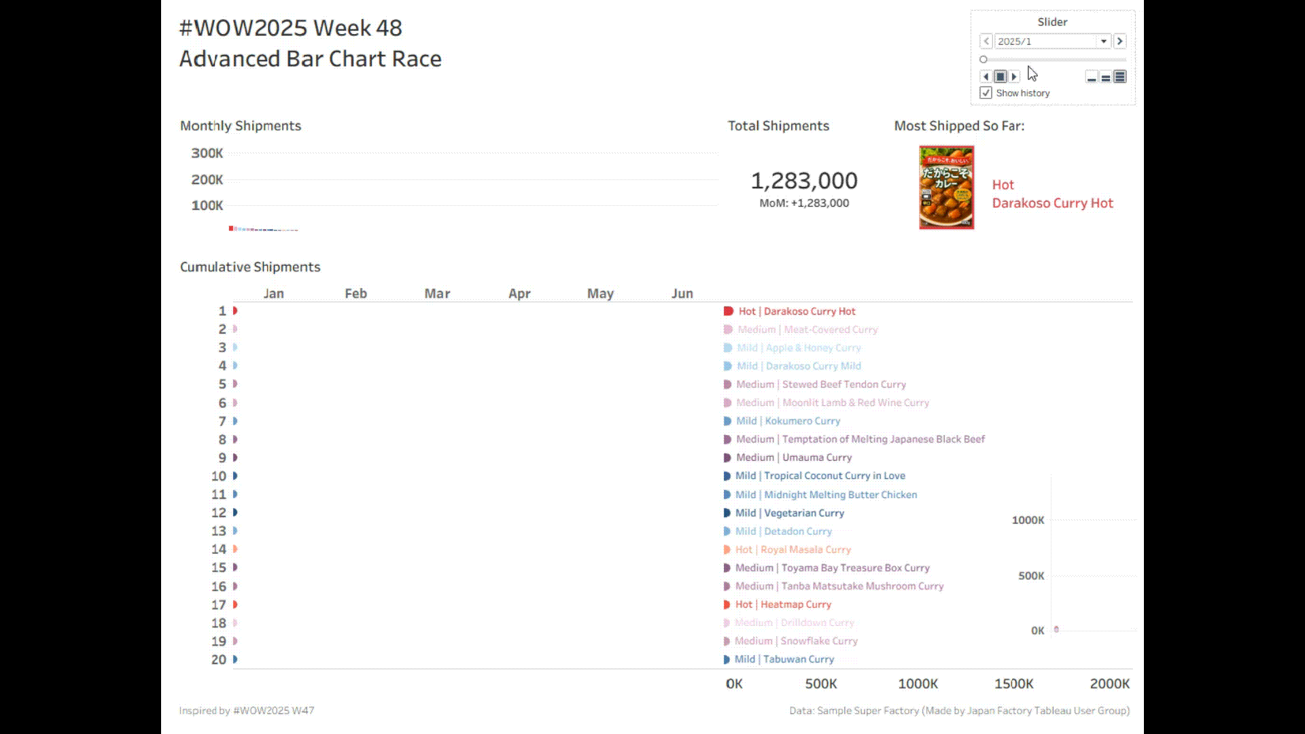Click the Jan column header
The width and height of the screenshot is (1305, 734).
273,294
